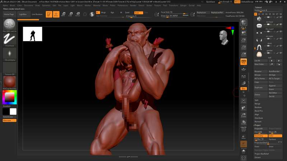Click the Scale transform icon
This screenshot has width=287, height=161.
[70, 14]
